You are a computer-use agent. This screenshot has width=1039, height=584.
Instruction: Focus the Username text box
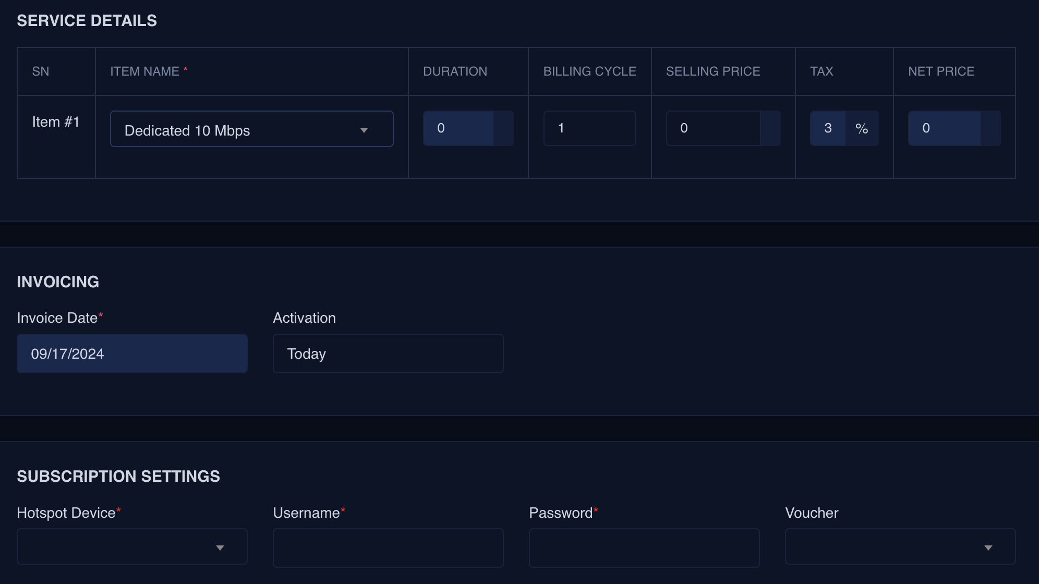388,548
